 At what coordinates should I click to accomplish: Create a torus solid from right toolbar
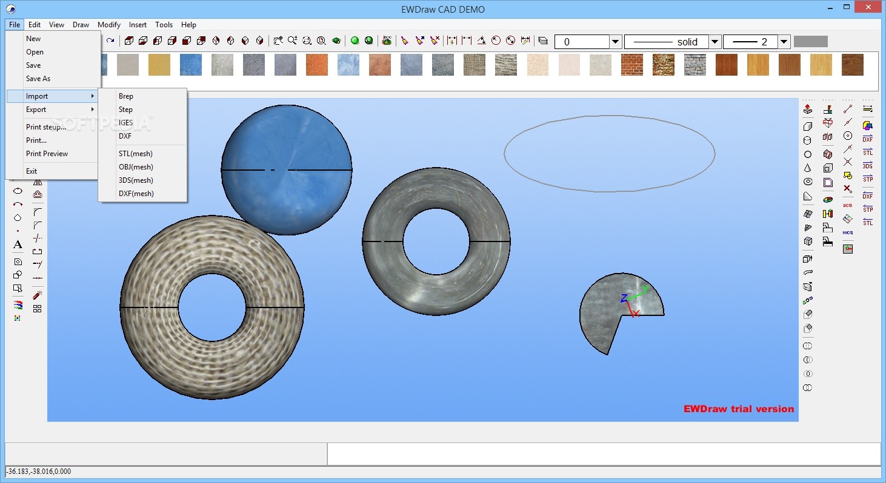pyautogui.click(x=808, y=182)
